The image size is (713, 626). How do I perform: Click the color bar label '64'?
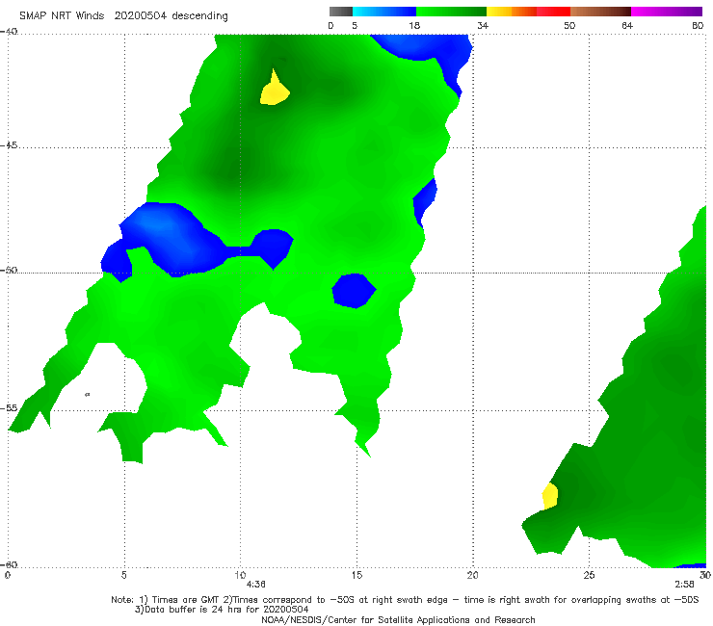[x=627, y=26]
